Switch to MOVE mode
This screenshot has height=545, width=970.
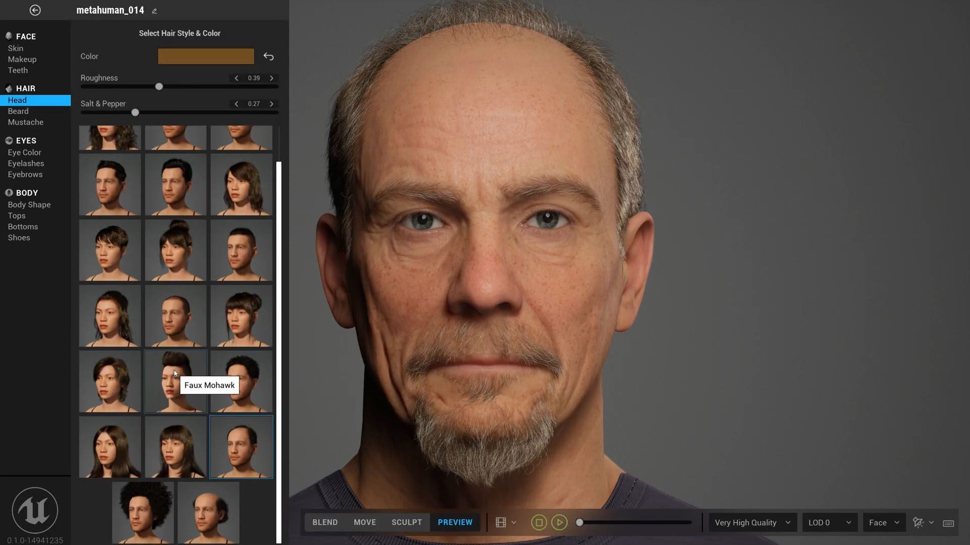(x=365, y=523)
